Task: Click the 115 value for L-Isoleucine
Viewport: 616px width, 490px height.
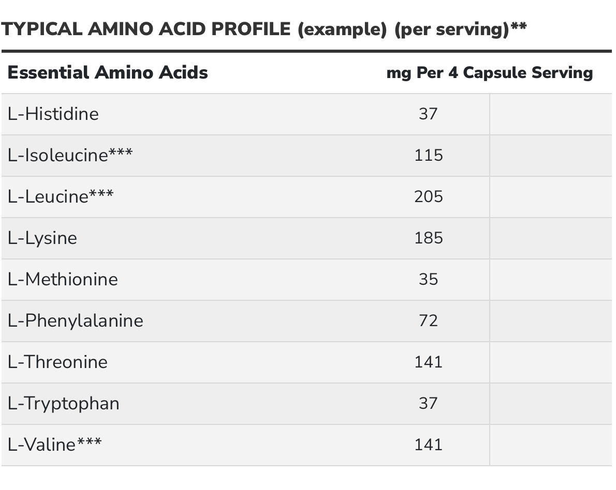Action: [x=428, y=155]
